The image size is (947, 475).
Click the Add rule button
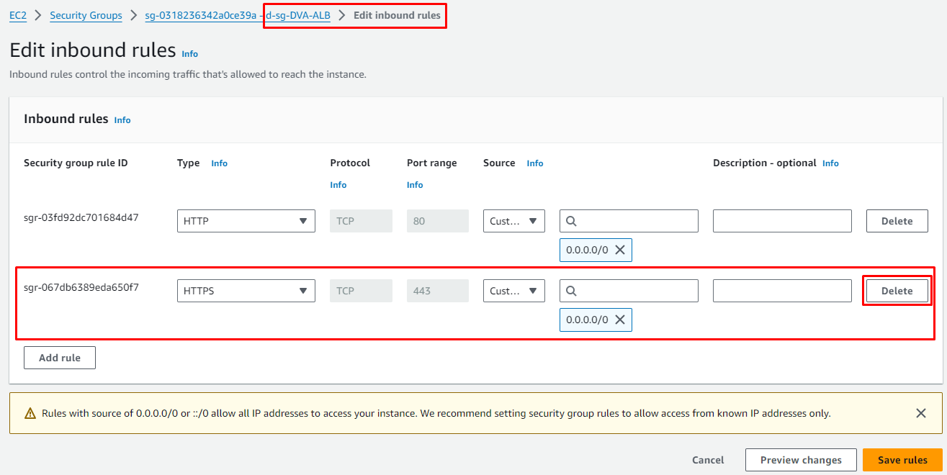[60, 358]
